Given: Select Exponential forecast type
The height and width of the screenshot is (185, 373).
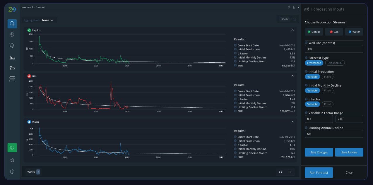Looking at the screenshot, I should tap(335, 63).
